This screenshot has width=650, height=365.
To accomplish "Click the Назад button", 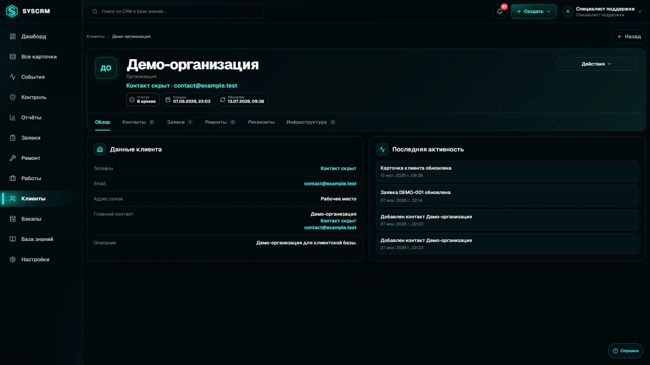I will point(629,36).
